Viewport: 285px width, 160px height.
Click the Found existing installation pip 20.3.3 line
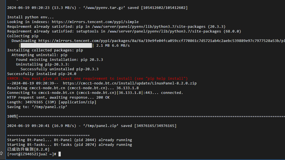click(59, 60)
